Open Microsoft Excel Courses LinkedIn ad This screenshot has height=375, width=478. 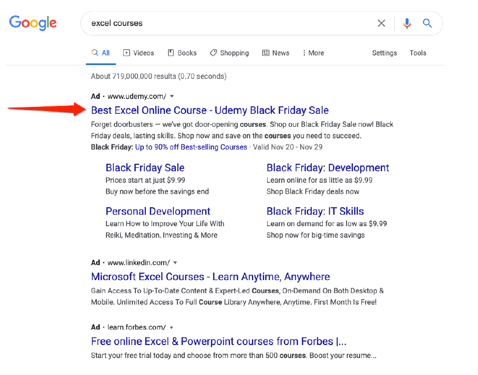210,277
